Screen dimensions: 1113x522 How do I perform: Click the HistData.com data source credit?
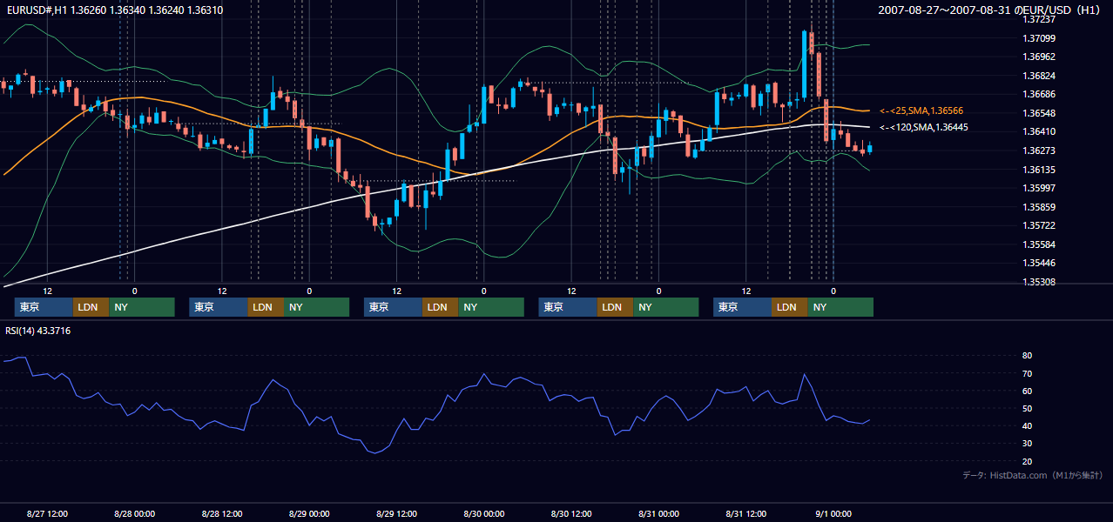[1032, 475]
